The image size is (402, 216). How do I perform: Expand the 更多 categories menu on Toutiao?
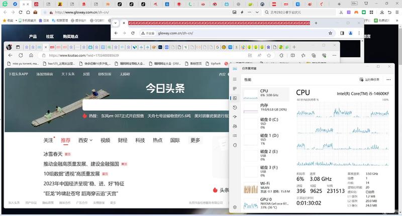[195, 140]
